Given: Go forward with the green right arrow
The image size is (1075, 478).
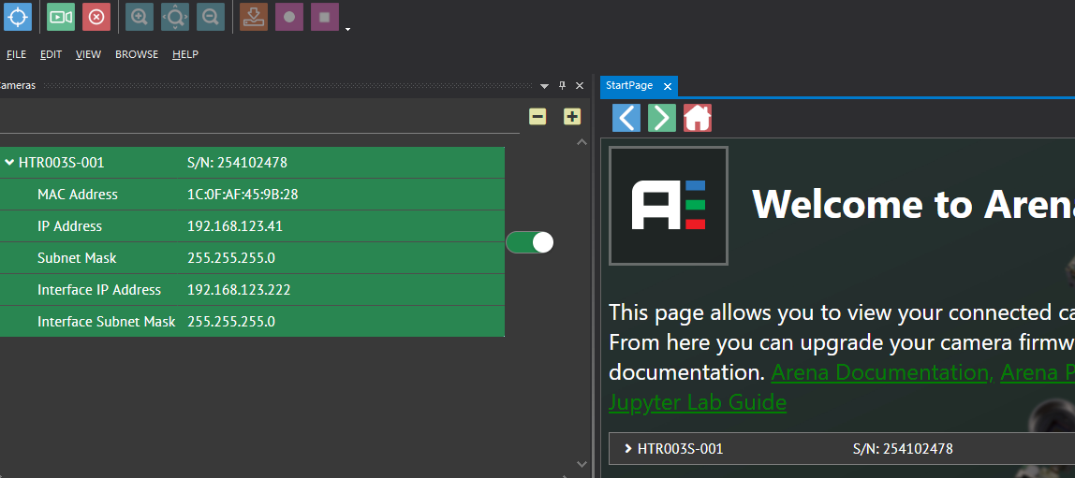Looking at the screenshot, I should [662, 118].
